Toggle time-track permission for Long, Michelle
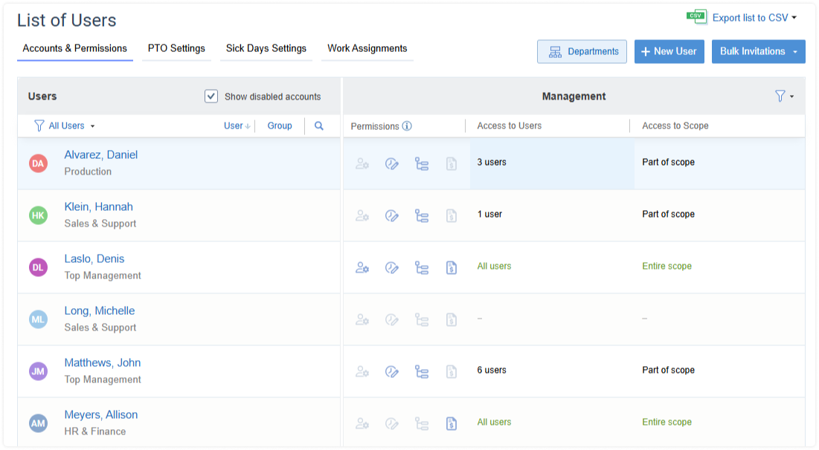 tap(392, 319)
